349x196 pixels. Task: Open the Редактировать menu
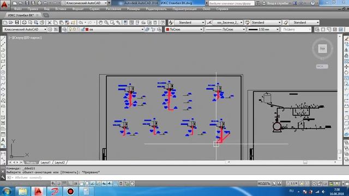[x=157, y=9]
